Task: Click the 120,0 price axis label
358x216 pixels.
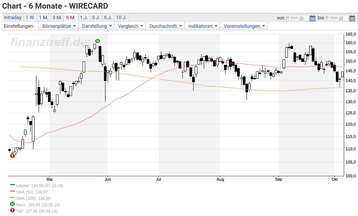Action: click(351, 124)
